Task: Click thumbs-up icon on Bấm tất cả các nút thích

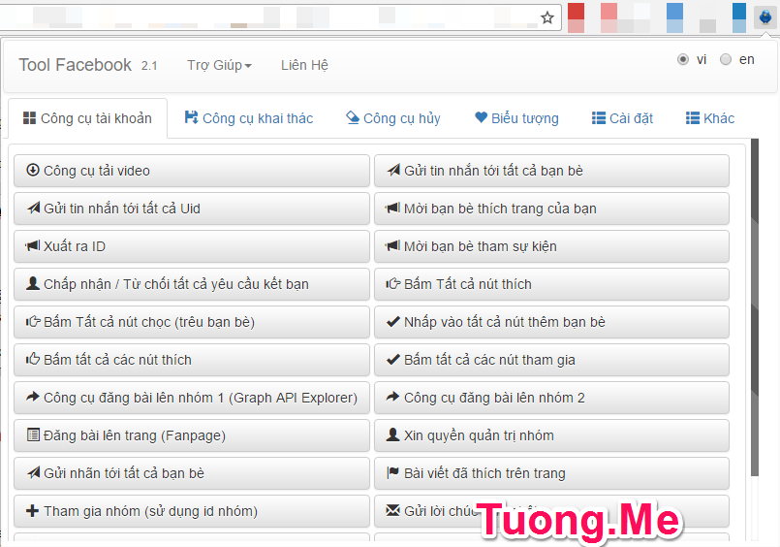Action: point(33,359)
